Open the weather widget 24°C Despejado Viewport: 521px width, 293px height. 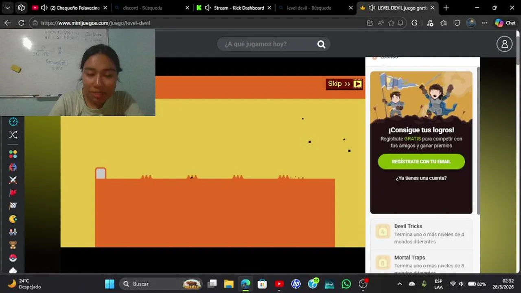[x=25, y=284]
